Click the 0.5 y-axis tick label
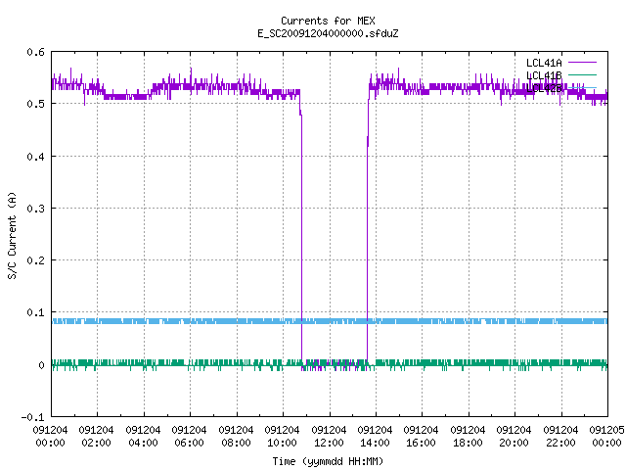 pyautogui.click(x=35, y=104)
